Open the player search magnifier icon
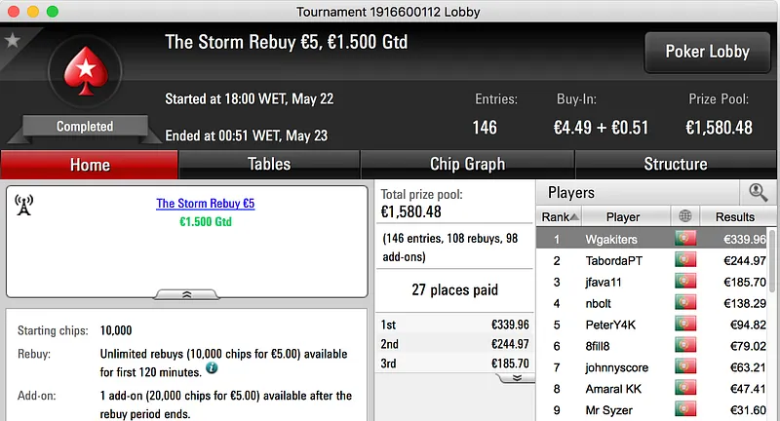780x421 pixels. point(757,193)
